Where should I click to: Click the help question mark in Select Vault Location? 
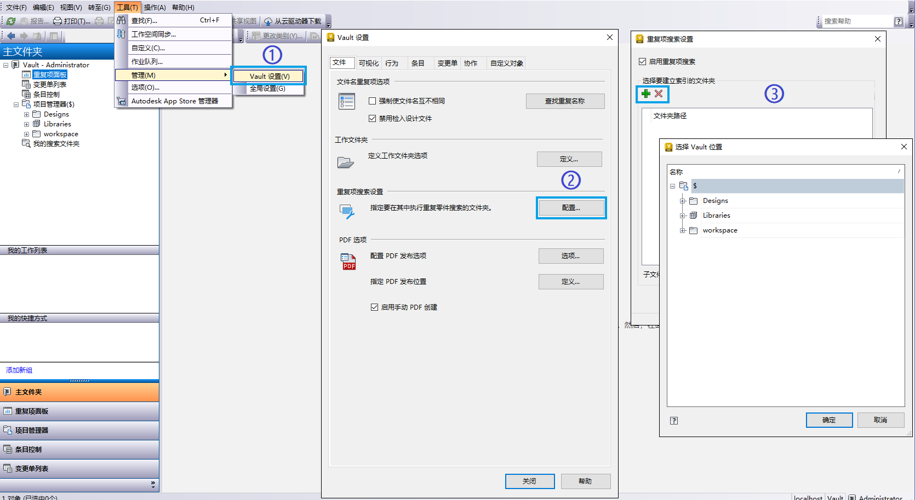coord(674,421)
